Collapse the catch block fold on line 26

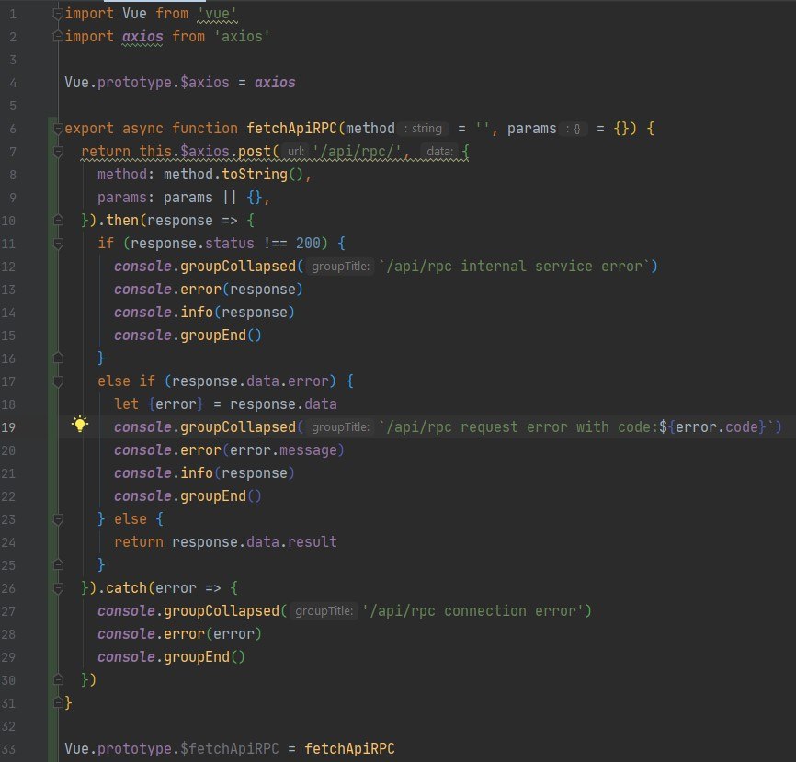click(59, 588)
